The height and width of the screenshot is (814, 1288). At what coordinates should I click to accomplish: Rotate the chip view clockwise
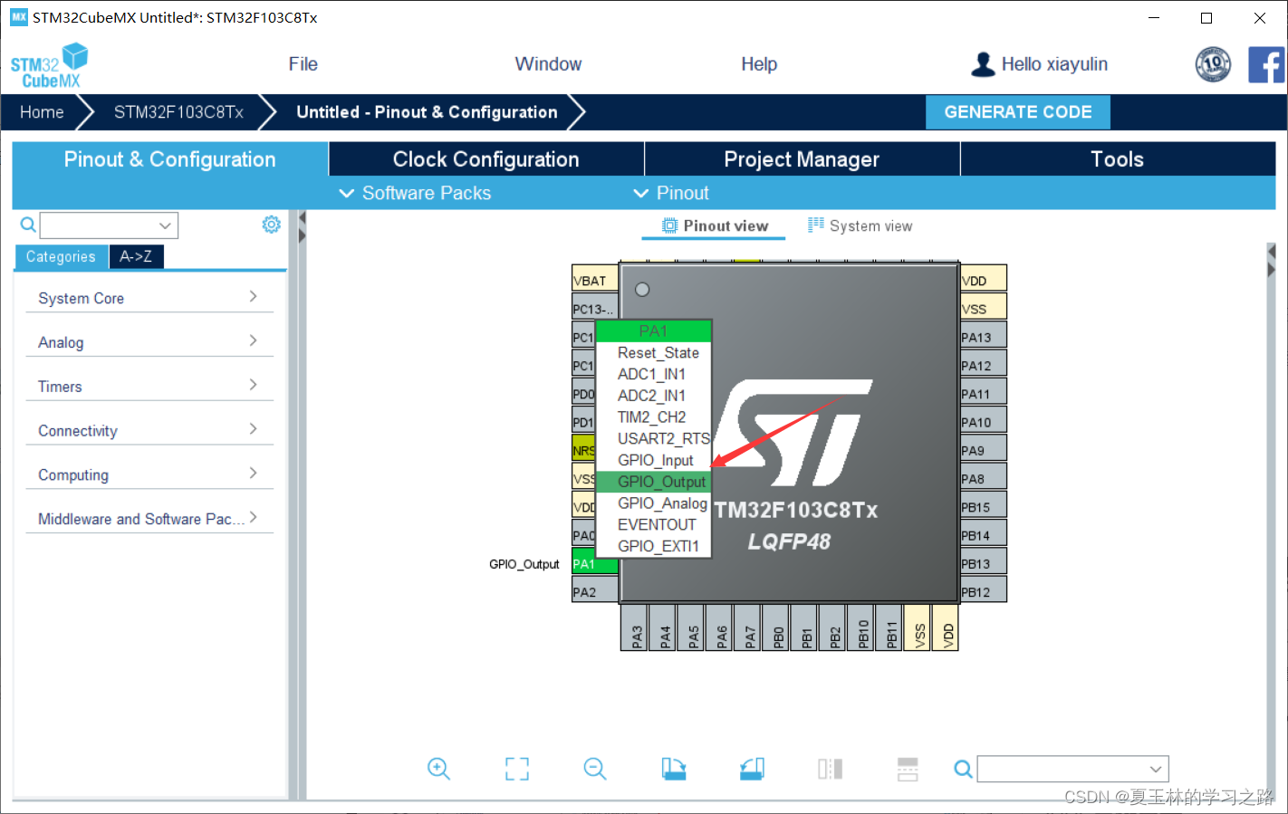pos(674,769)
